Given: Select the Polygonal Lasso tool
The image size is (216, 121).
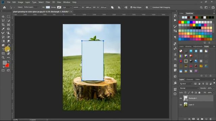Looking at the screenshot, I should tap(3, 21).
